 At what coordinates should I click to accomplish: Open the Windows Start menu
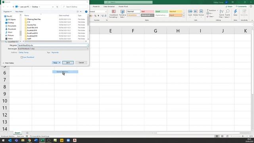point(3,140)
